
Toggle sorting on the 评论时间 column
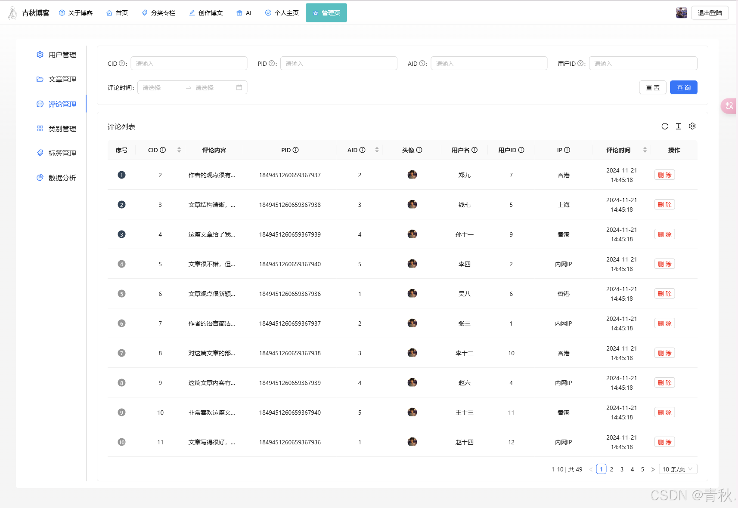click(645, 150)
